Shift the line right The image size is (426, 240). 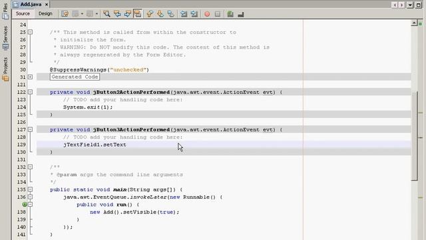pyautogui.click(x=194, y=13)
